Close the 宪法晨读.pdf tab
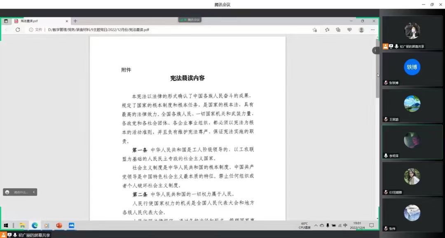This screenshot has height=238, width=445. pos(67,21)
